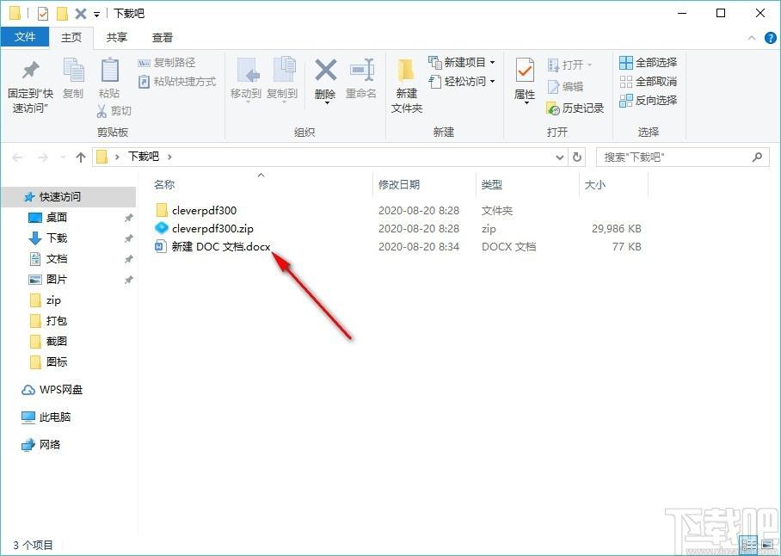This screenshot has width=781, height=556.
Task: Click Copy path (复制路径)
Action: (x=166, y=63)
